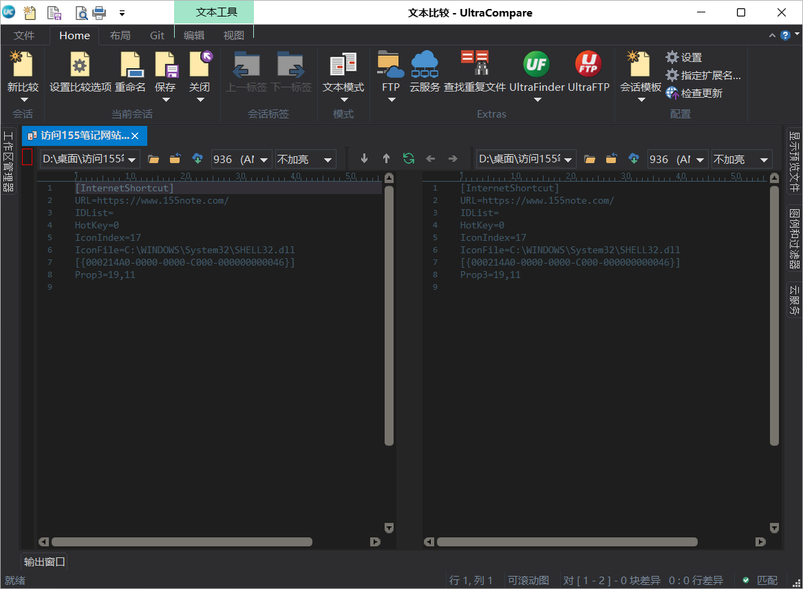Click the green refresh compare icon
The height and width of the screenshot is (589, 803).
click(409, 159)
